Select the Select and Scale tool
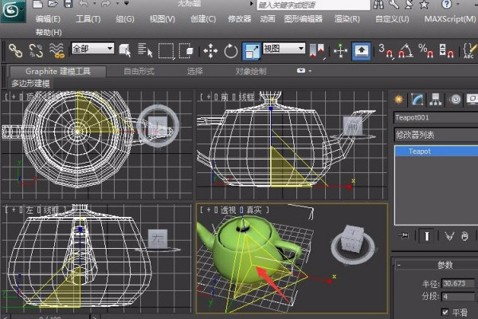Viewport: 478px width, 319px height. (x=252, y=51)
